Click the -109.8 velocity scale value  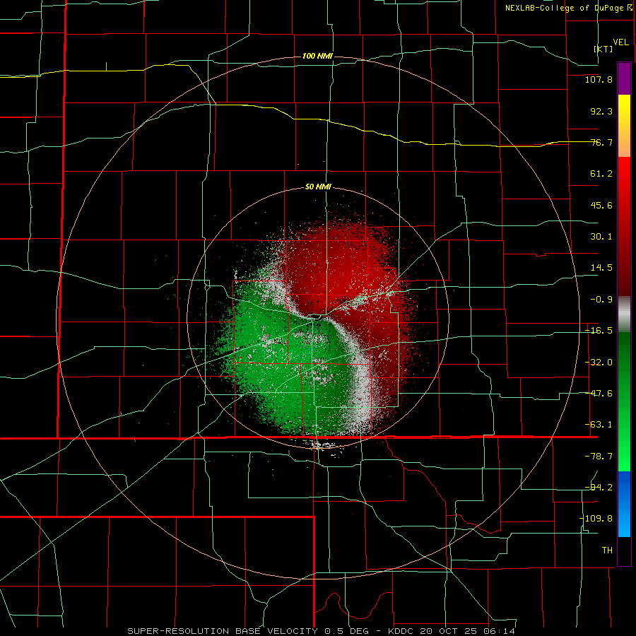(596, 519)
